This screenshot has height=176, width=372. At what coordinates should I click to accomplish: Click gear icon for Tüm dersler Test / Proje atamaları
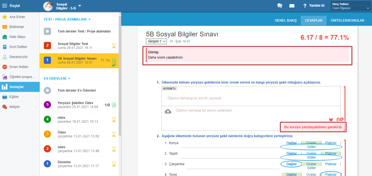pyautogui.click(x=48, y=31)
